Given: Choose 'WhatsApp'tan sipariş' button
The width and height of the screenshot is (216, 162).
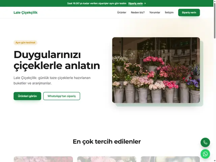Looking at the screenshot, I should tap(61, 96).
